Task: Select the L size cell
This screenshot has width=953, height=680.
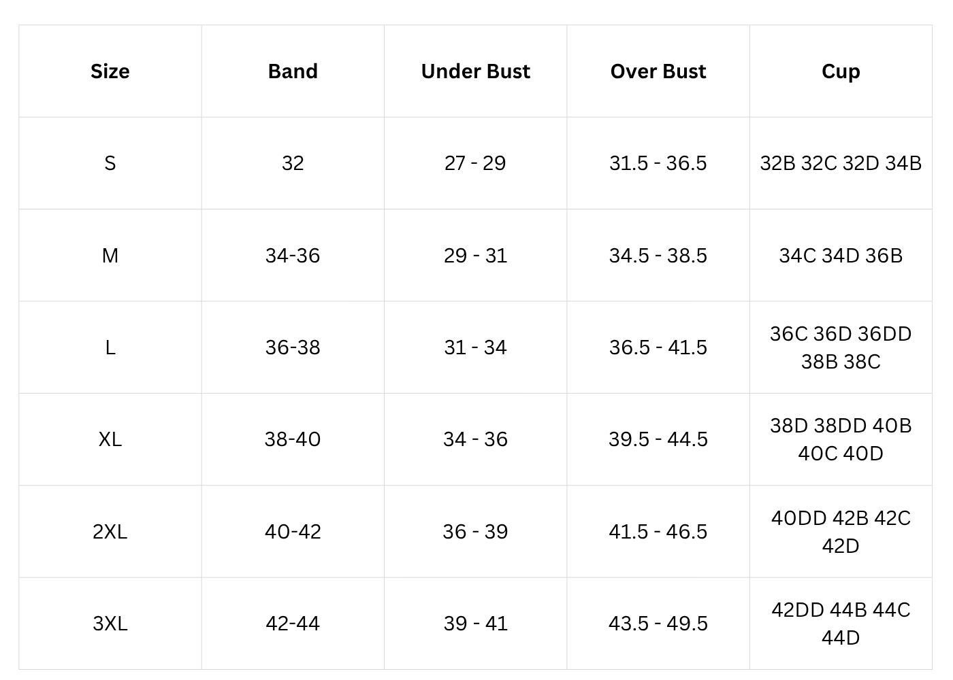Action: 110,347
